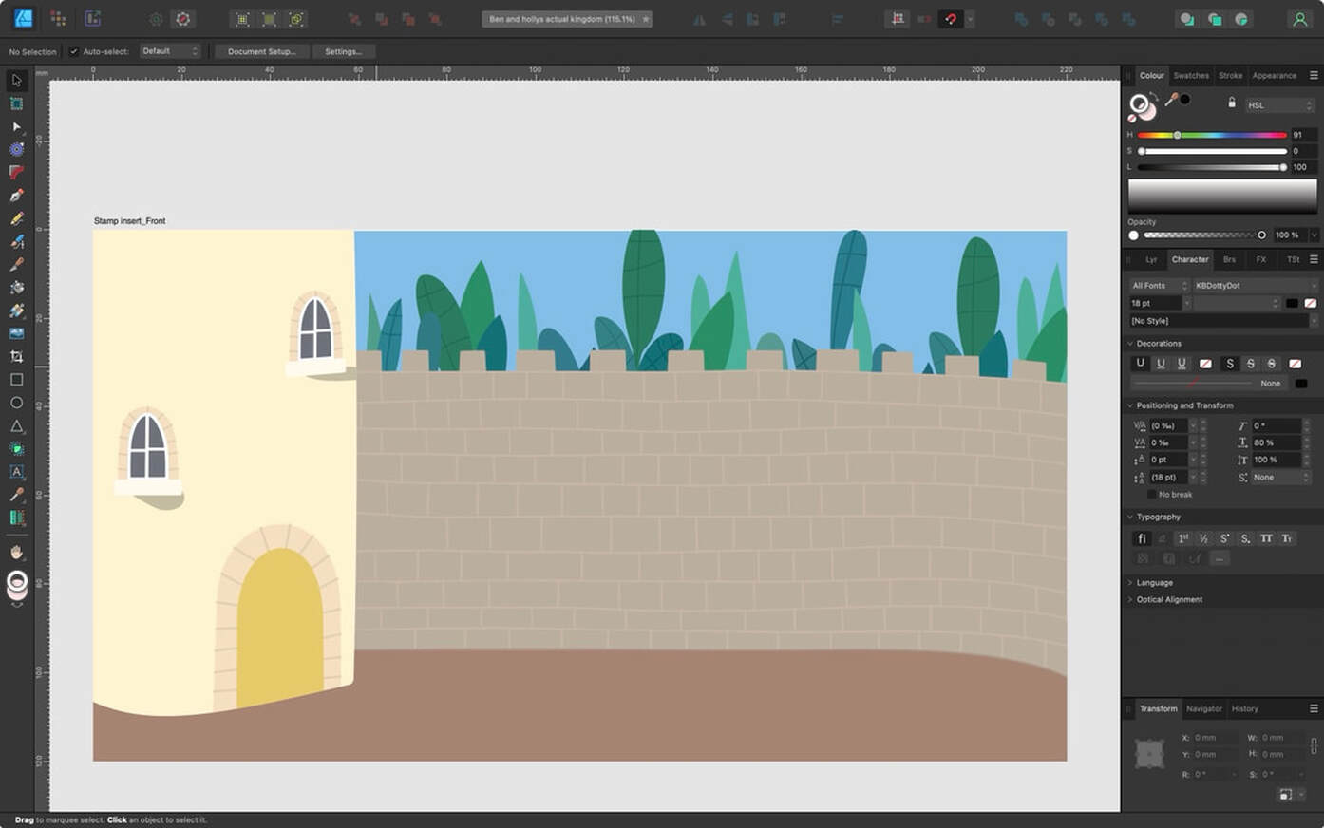The image size is (1324, 828).
Task: Expand the Language section
Action: coord(1130,583)
